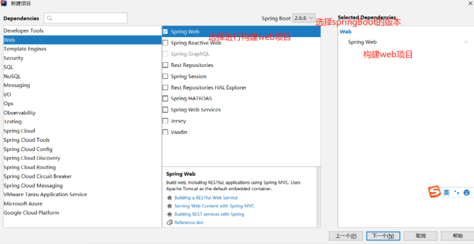474x244 pixels.
Task: Select the Google Cloud Platform category
Action: pyautogui.click(x=82, y=212)
